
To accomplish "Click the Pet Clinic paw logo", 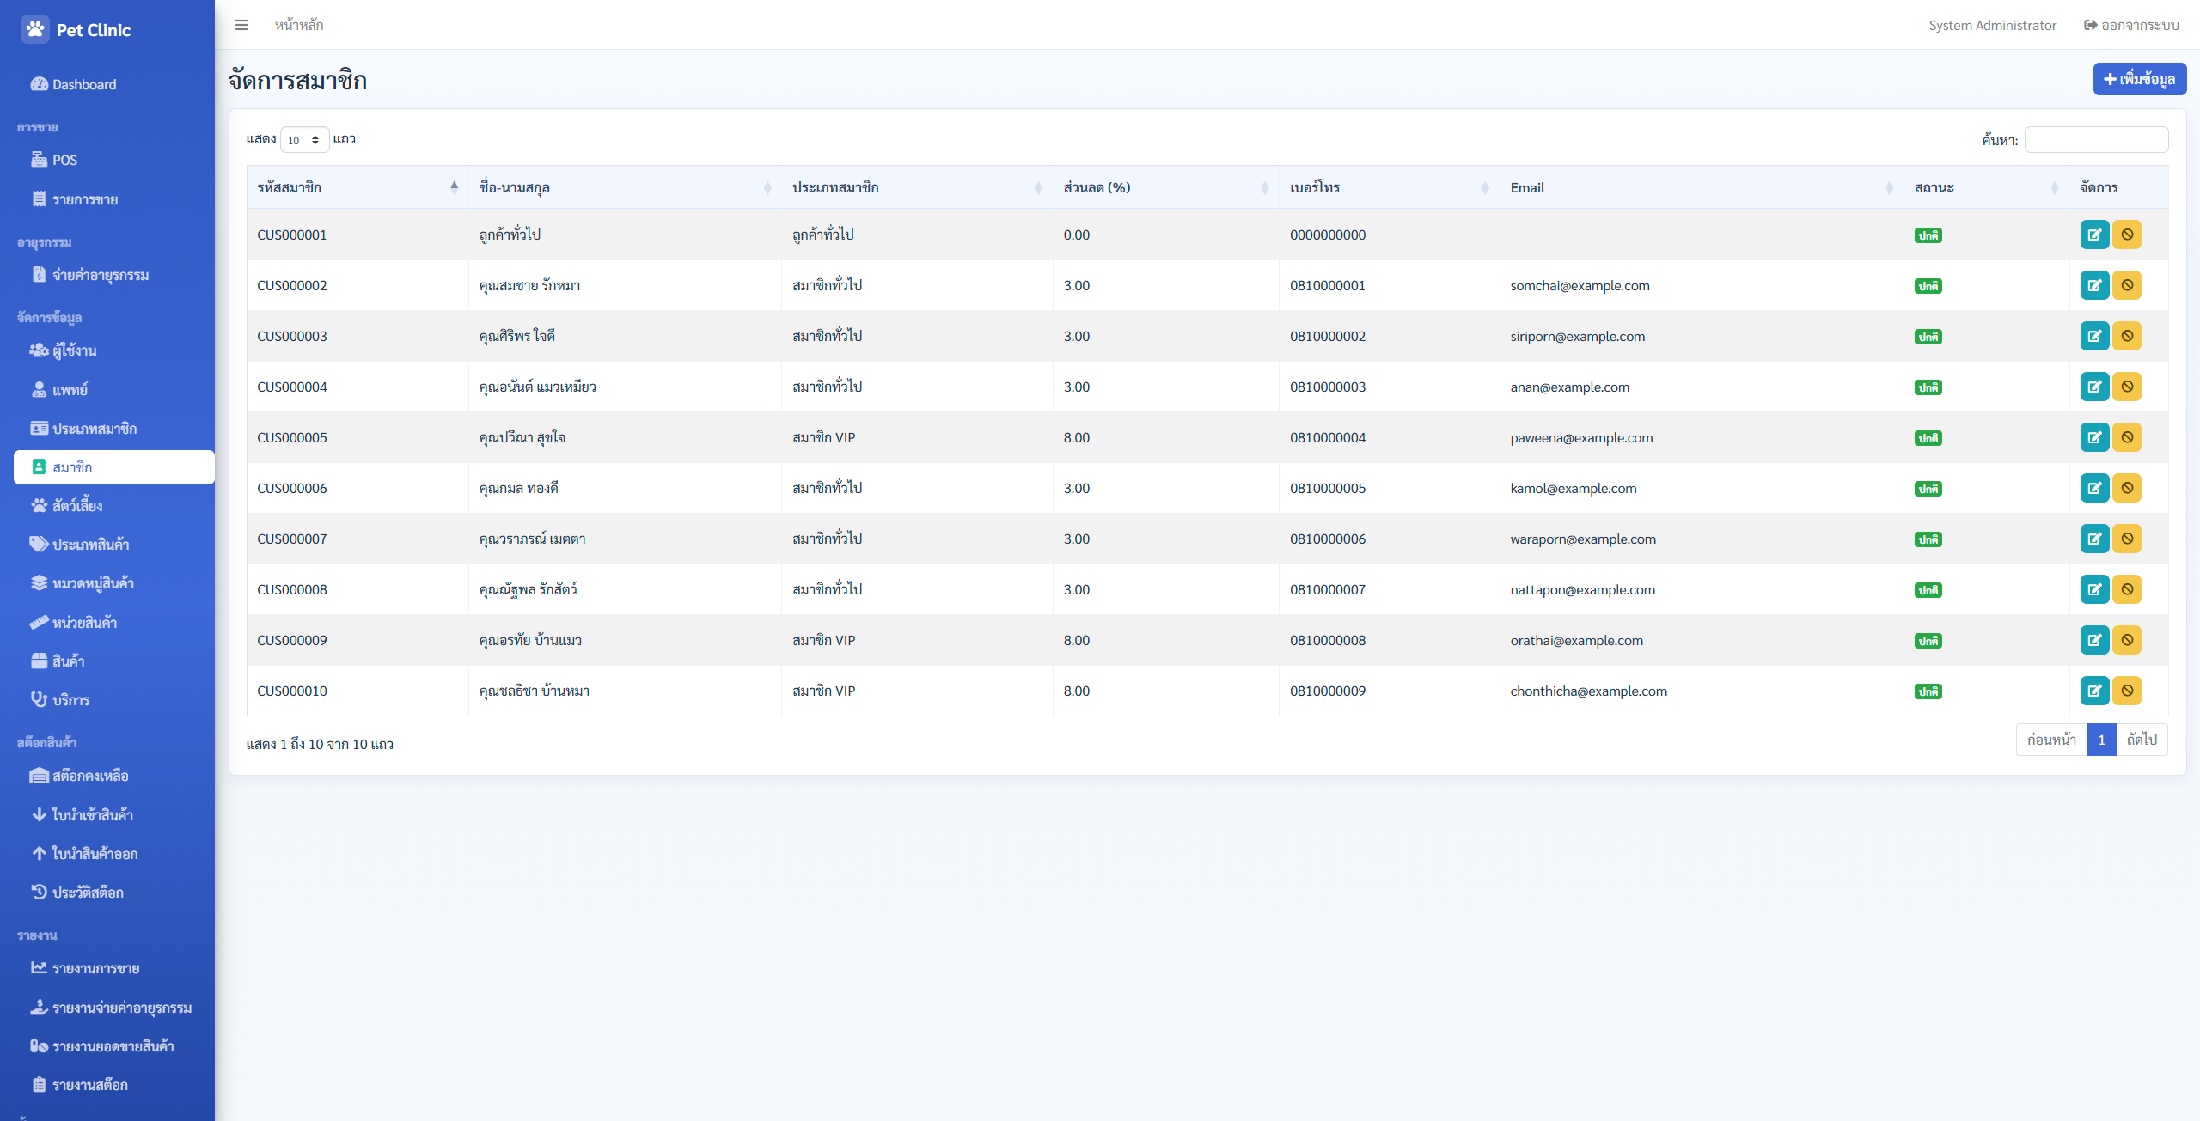I will (x=35, y=29).
